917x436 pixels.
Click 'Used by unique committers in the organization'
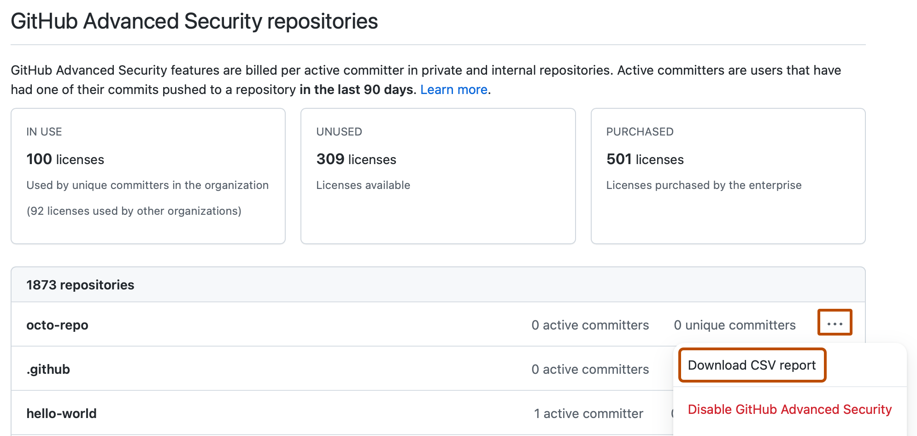click(147, 185)
